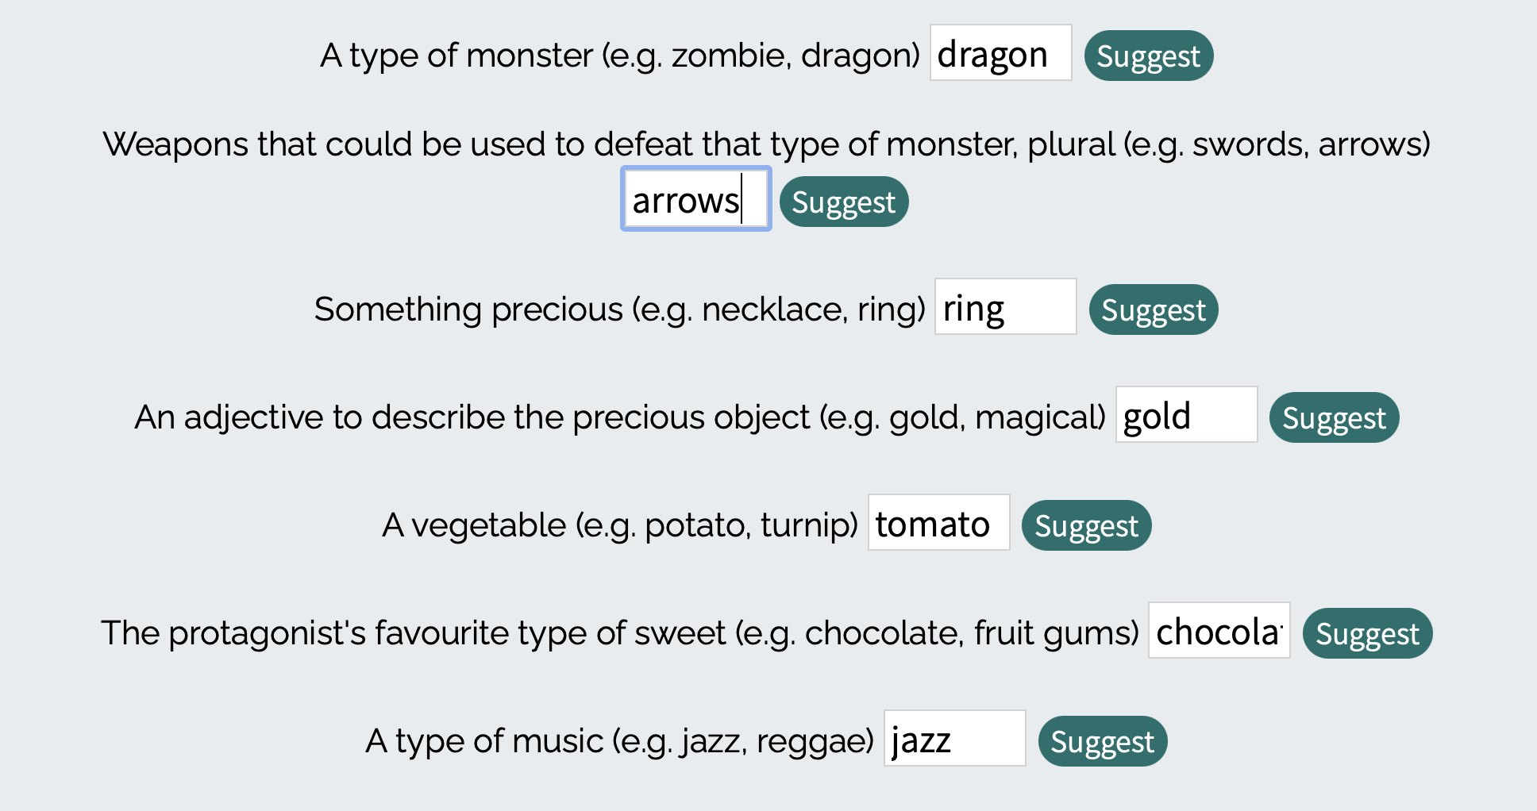The height and width of the screenshot is (811, 1537).
Task: Select the precious item field with 'ring'
Action: click(x=1005, y=307)
